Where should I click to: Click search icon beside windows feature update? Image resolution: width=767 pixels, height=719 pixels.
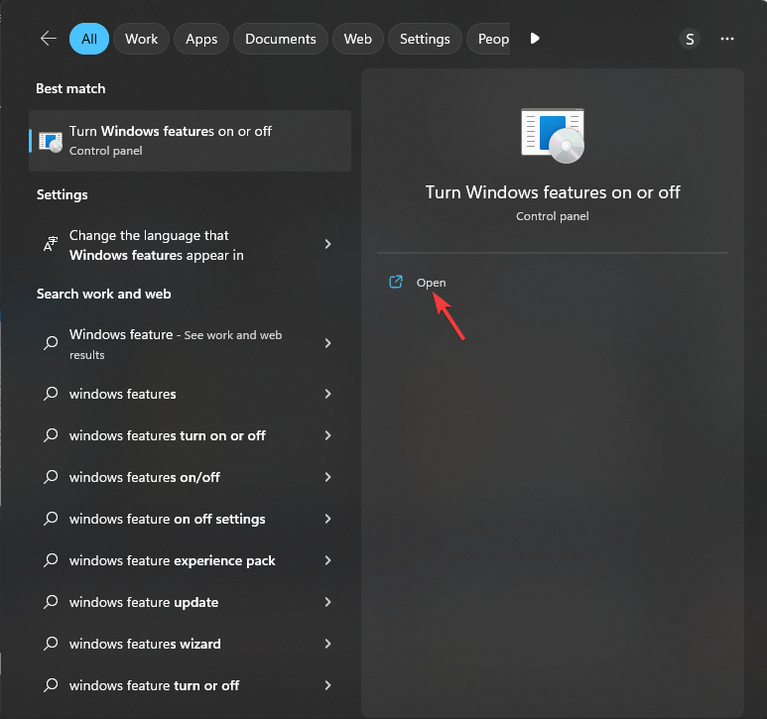coord(51,602)
